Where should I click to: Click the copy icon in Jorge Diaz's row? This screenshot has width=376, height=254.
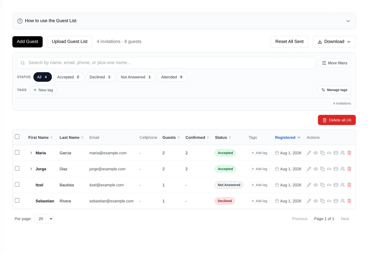(x=322, y=169)
